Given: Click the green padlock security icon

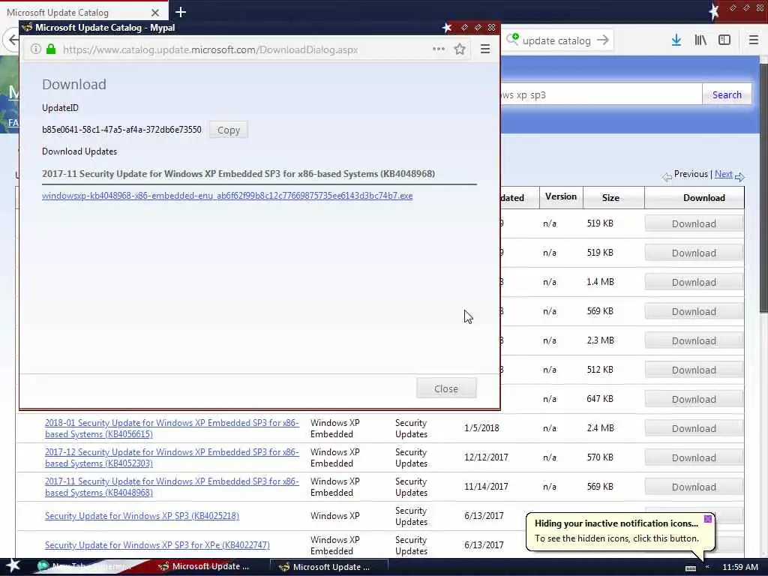Looking at the screenshot, I should 51,49.
